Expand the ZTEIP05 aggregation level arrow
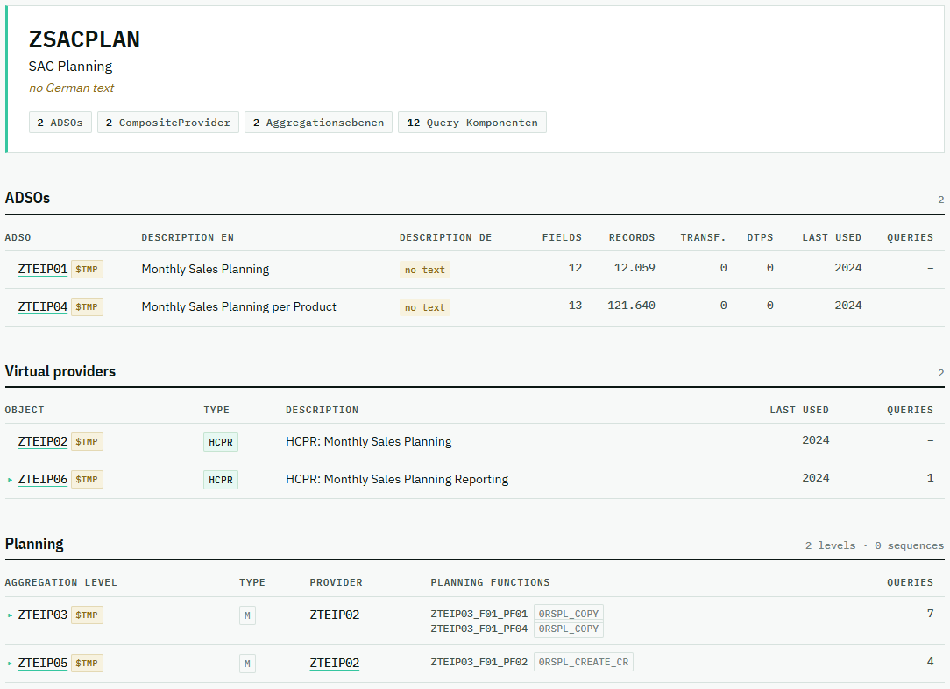 point(10,664)
